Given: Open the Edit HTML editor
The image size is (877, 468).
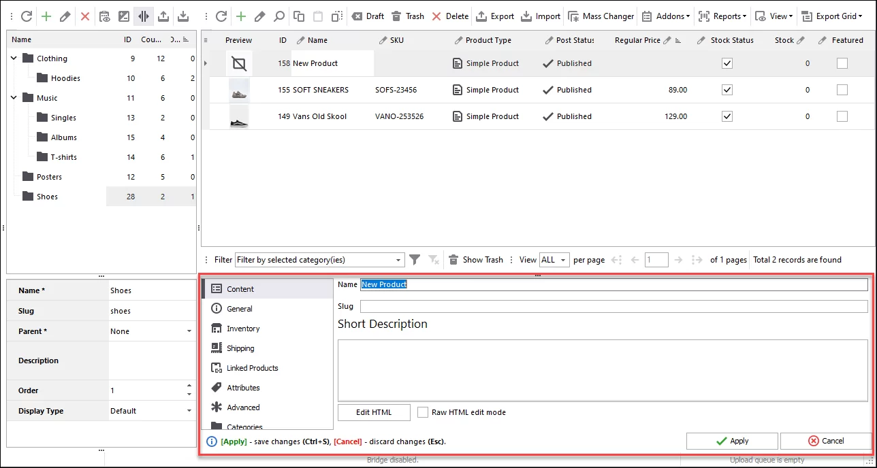Looking at the screenshot, I should (x=373, y=412).
